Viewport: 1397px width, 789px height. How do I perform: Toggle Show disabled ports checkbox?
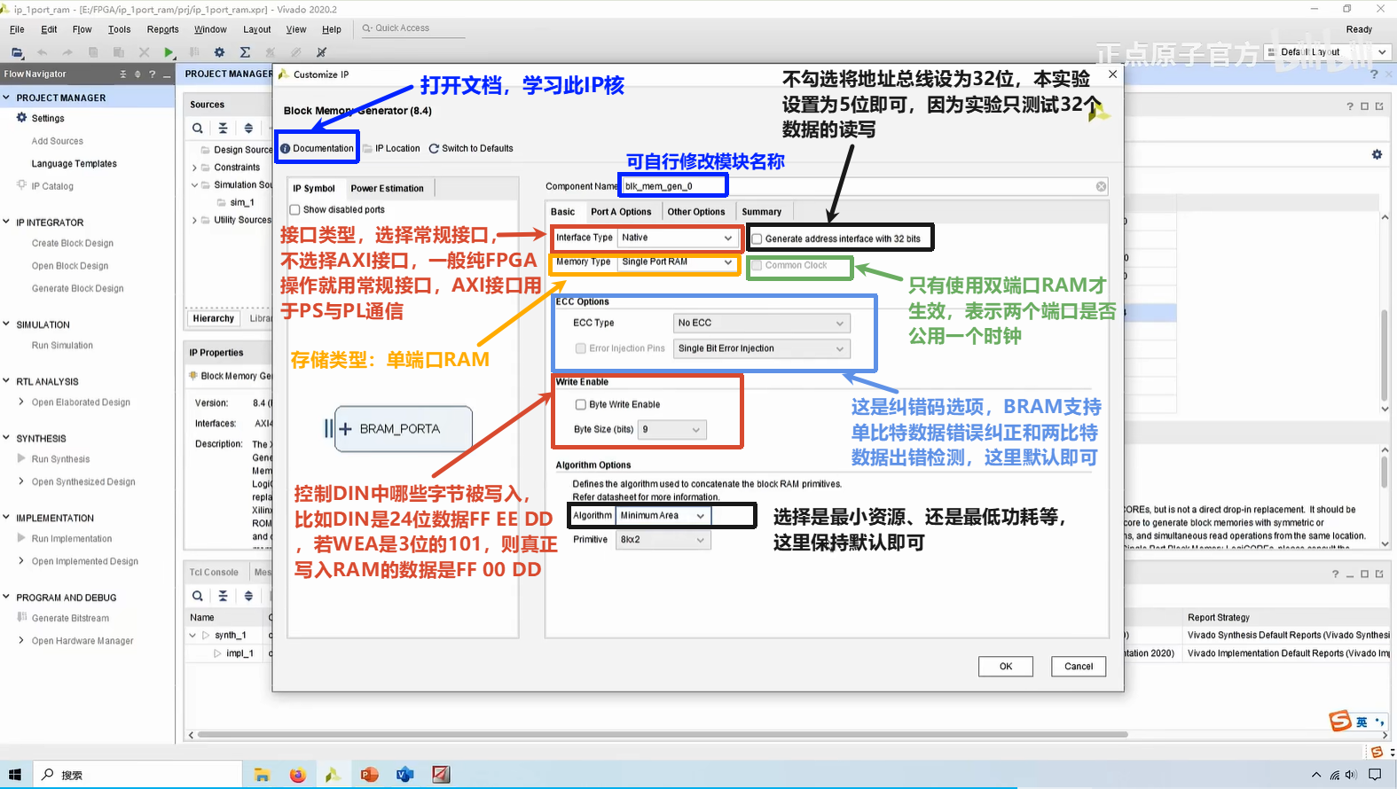(294, 210)
